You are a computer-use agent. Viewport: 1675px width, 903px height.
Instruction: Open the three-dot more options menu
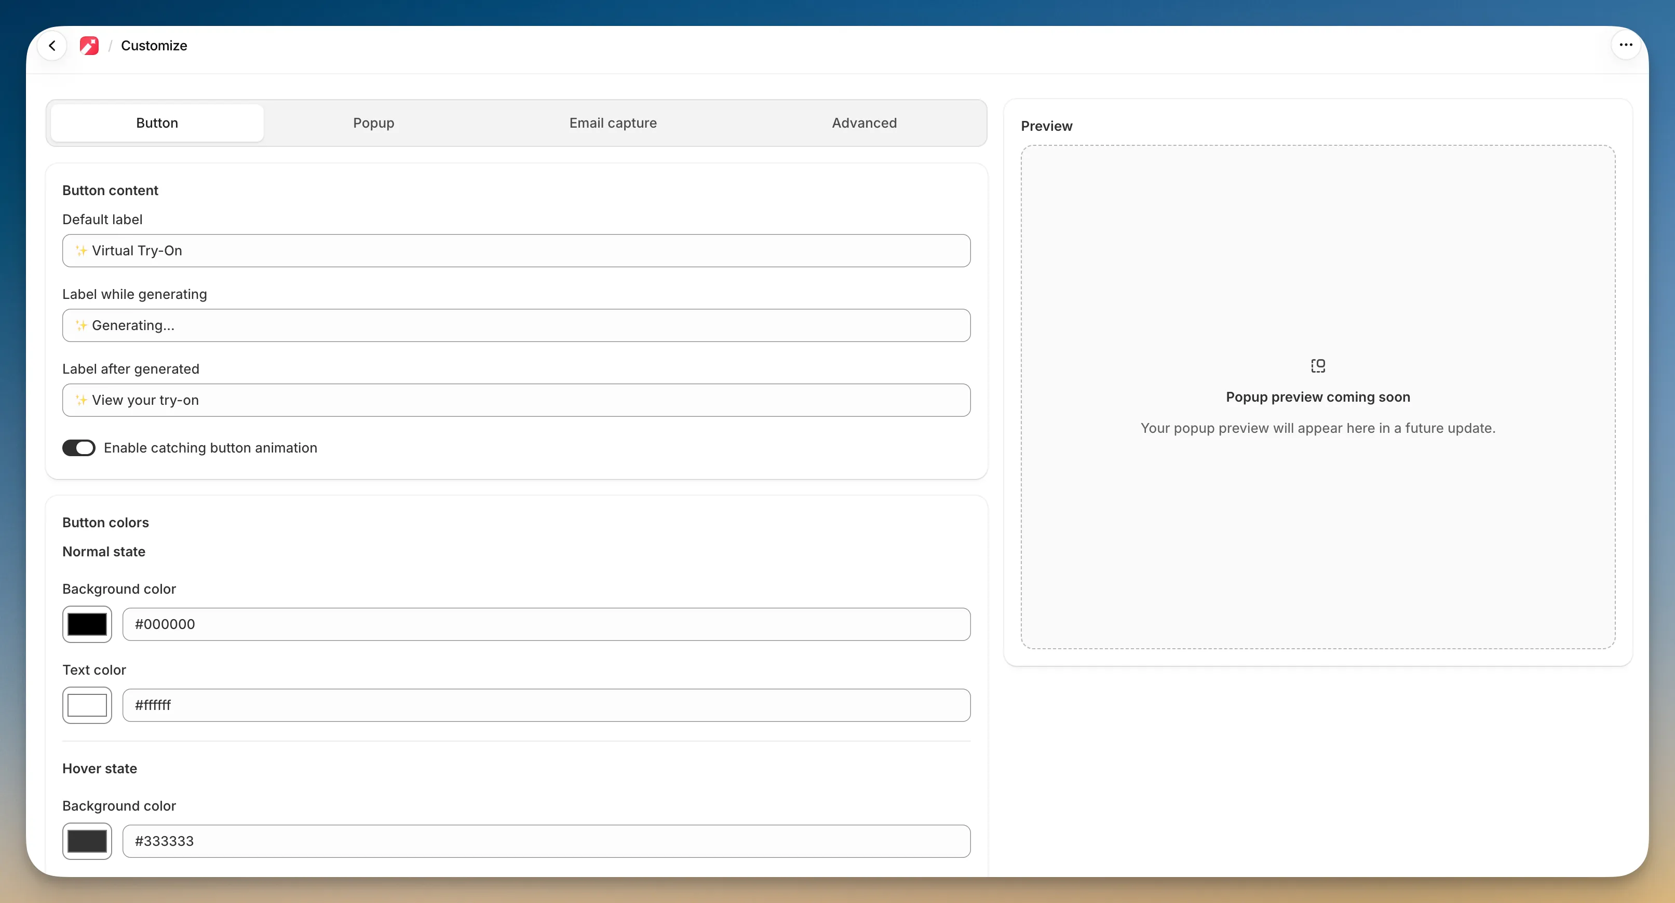[1626, 45]
